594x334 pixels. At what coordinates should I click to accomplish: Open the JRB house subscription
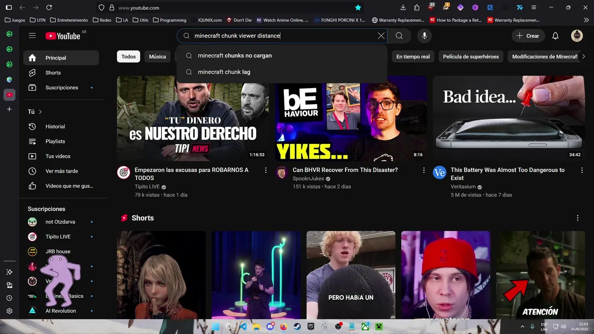61,251
